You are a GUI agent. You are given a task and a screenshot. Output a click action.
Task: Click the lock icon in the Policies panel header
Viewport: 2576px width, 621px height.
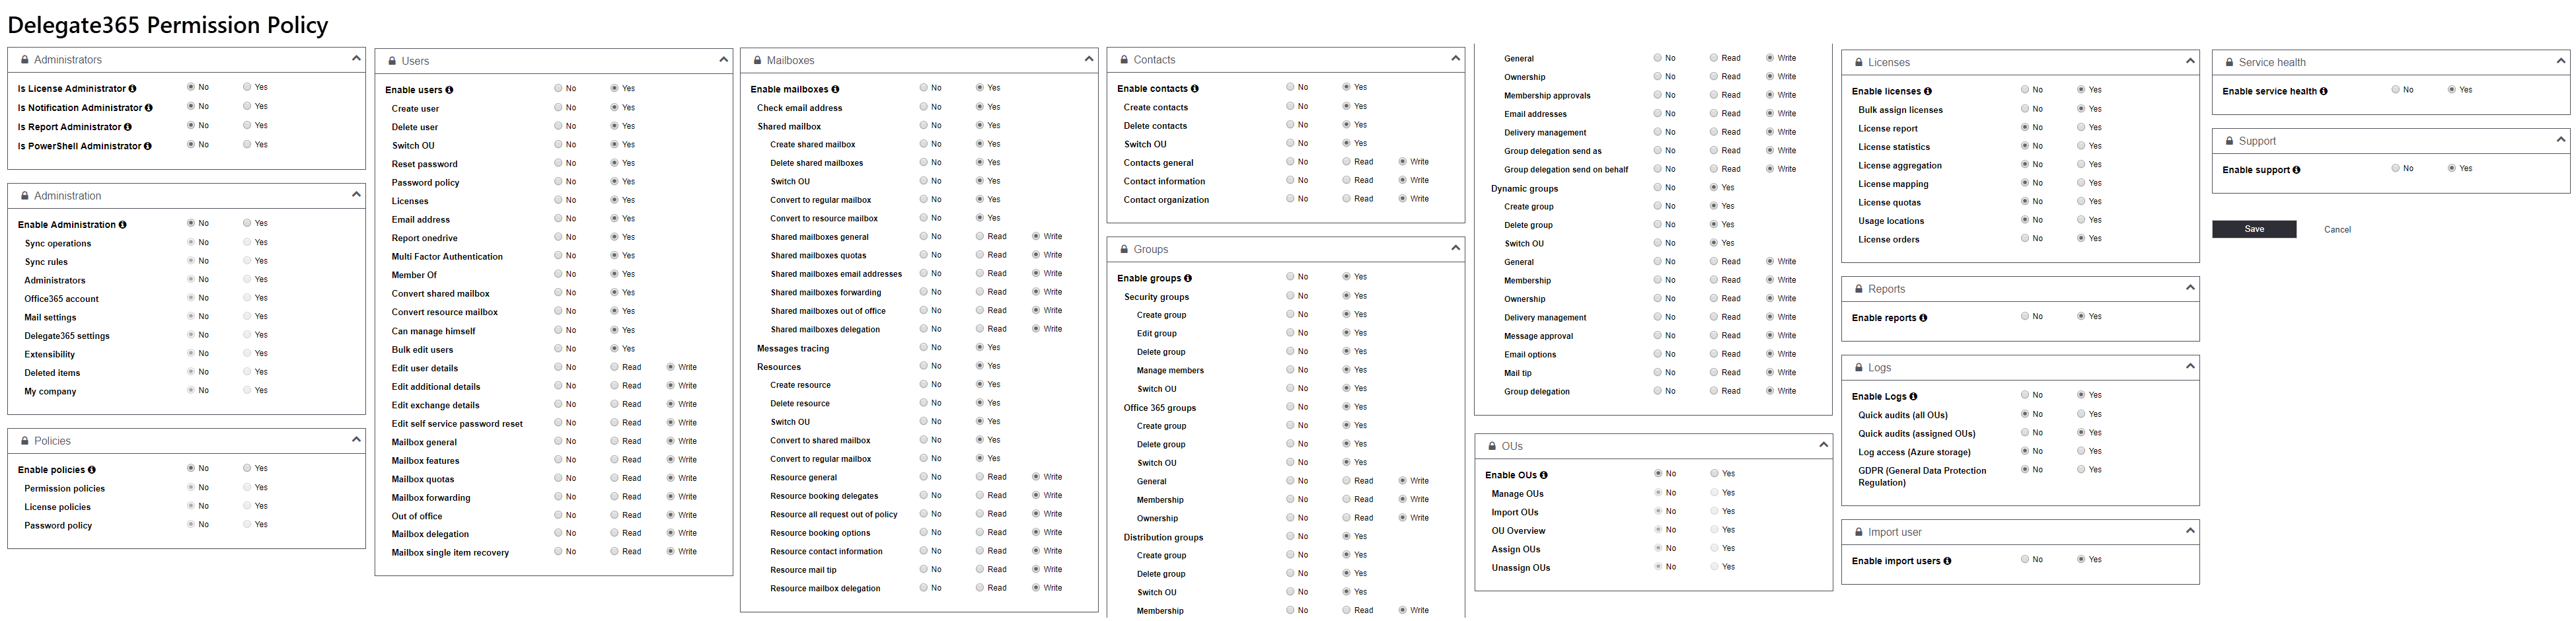click(x=25, y=441)
